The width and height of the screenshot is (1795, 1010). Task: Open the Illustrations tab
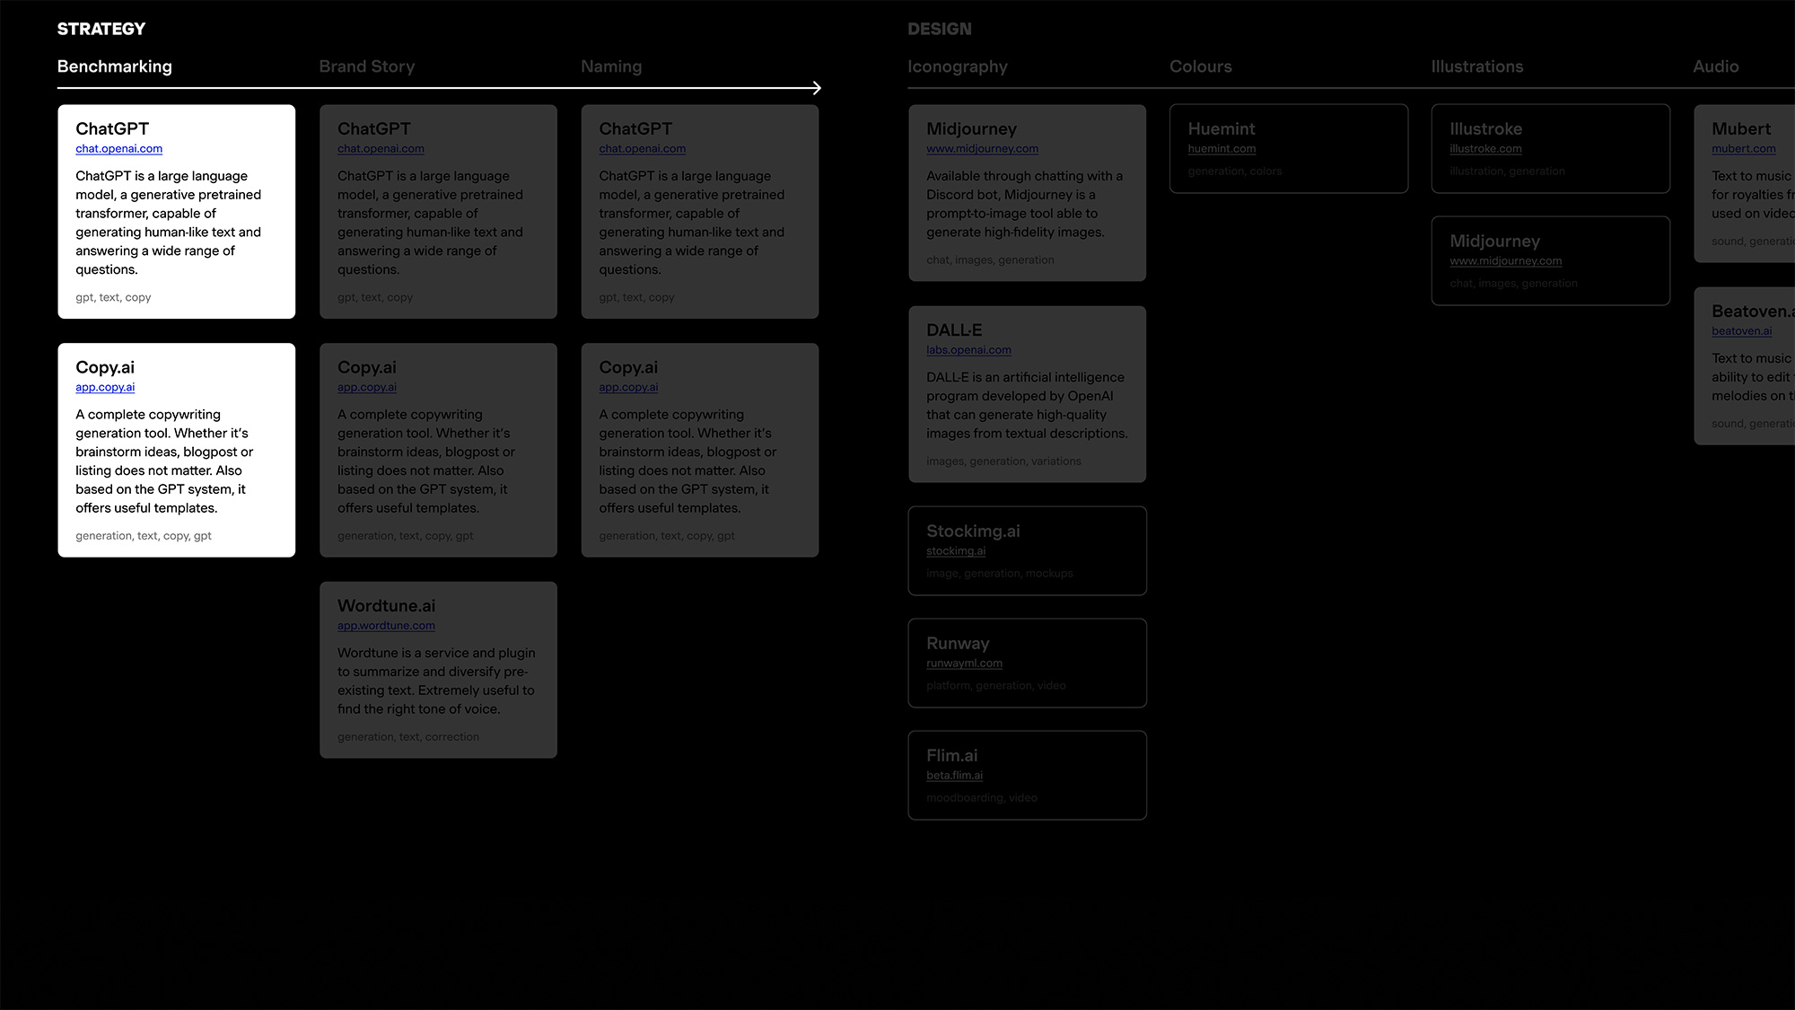pos(1477,66)
